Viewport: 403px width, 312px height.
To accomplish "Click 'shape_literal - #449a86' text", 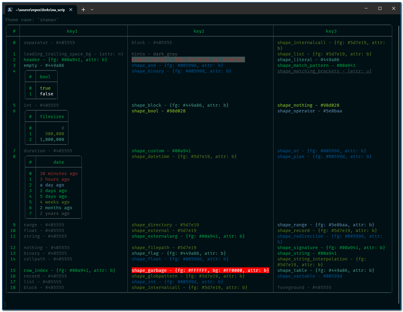I will coord(309,60).
